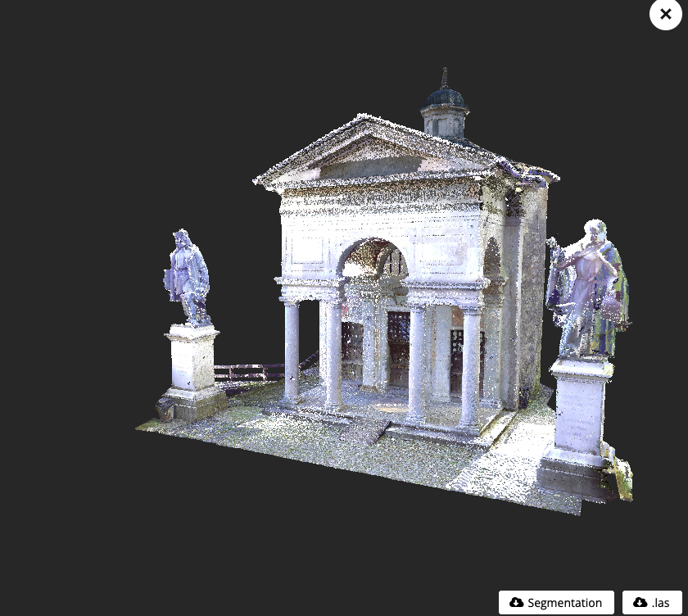Click the rightmost front column of the portico
The height and width of the screenshot is (616, 688).
[470, 367]
